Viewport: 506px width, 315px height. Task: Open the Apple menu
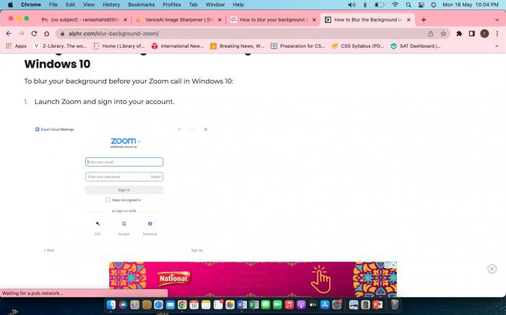click(10, 4)
